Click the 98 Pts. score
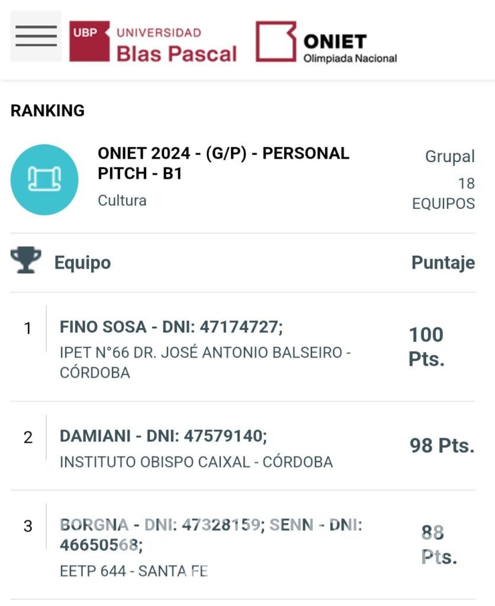Viewport: 495px width, 606px height. pos(442,446)
